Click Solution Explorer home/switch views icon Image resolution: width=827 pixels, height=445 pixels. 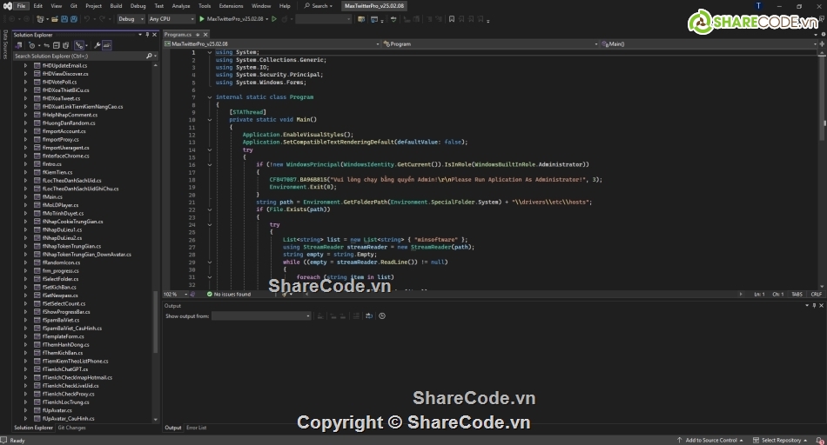[x=18, y=45]
